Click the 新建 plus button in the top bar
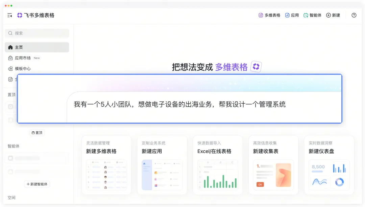 pyautogui.click(x=333, y=15)
